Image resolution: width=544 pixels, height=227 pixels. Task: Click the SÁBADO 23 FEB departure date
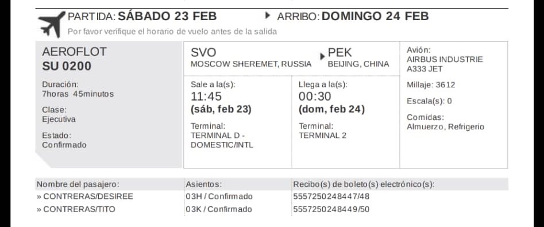(167, 16)
